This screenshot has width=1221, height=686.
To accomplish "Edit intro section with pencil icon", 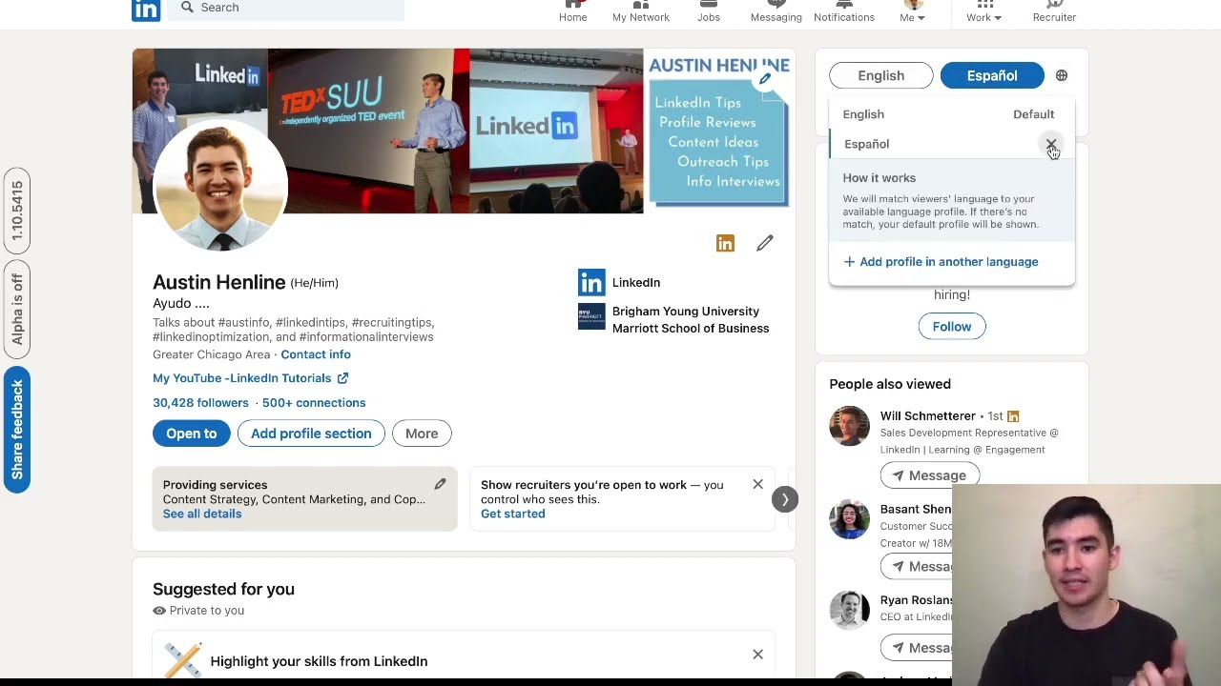I will pyautogui.click(x=765, y=244).
